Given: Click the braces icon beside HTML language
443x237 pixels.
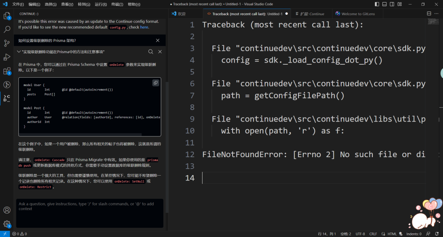Looking at the screenshot, I should pyautogui.click(x=383, y=234).
